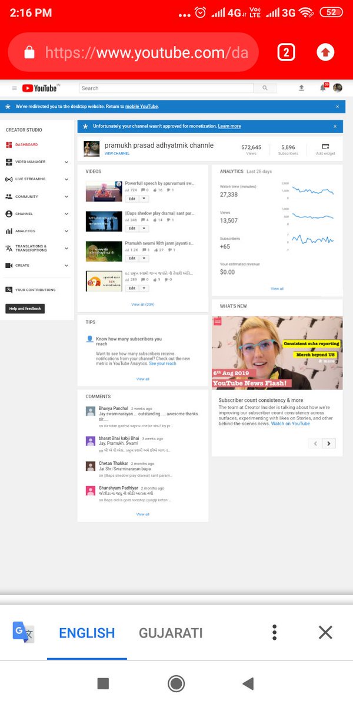Click the Your Contributions icon

click(9, 290)
